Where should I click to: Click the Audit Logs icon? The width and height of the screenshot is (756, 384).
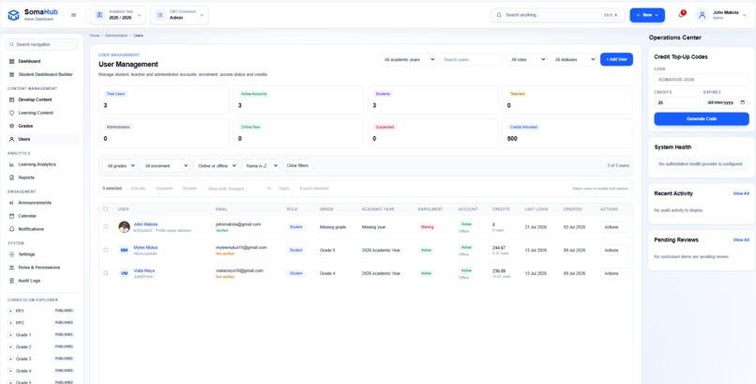[11, 281]
